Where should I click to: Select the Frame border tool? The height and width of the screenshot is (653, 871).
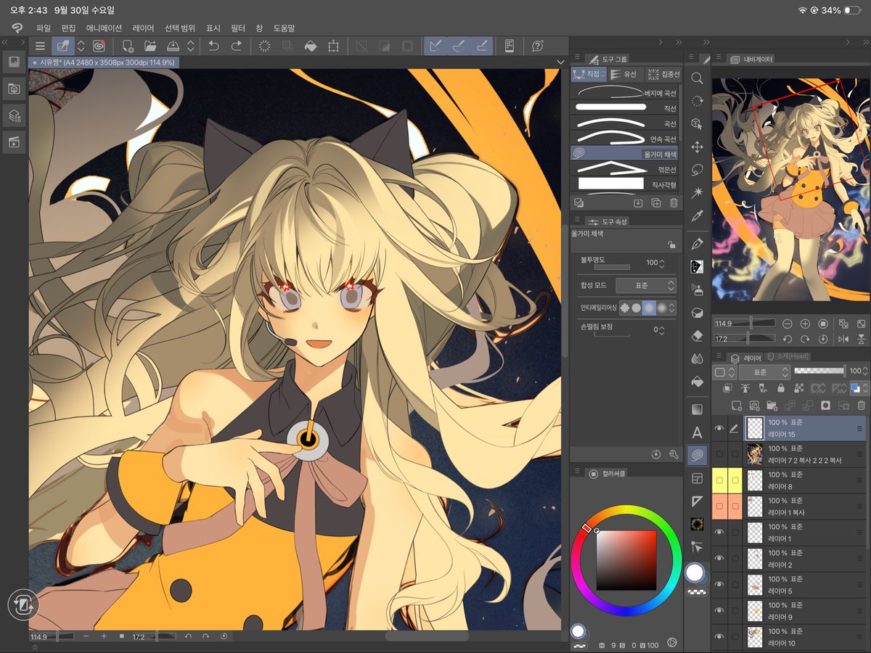pyautogui.click(x=697, y=478)
